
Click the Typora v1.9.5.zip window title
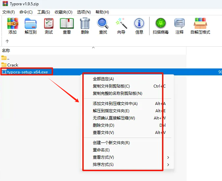tap(24, 4)
